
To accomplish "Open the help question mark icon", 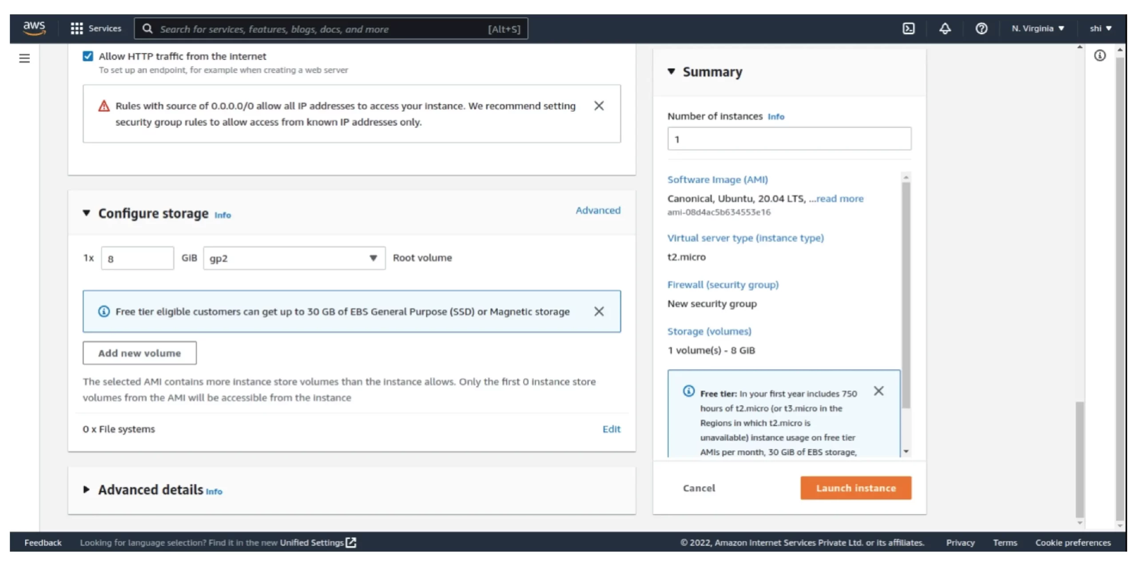I will point(981,29).
